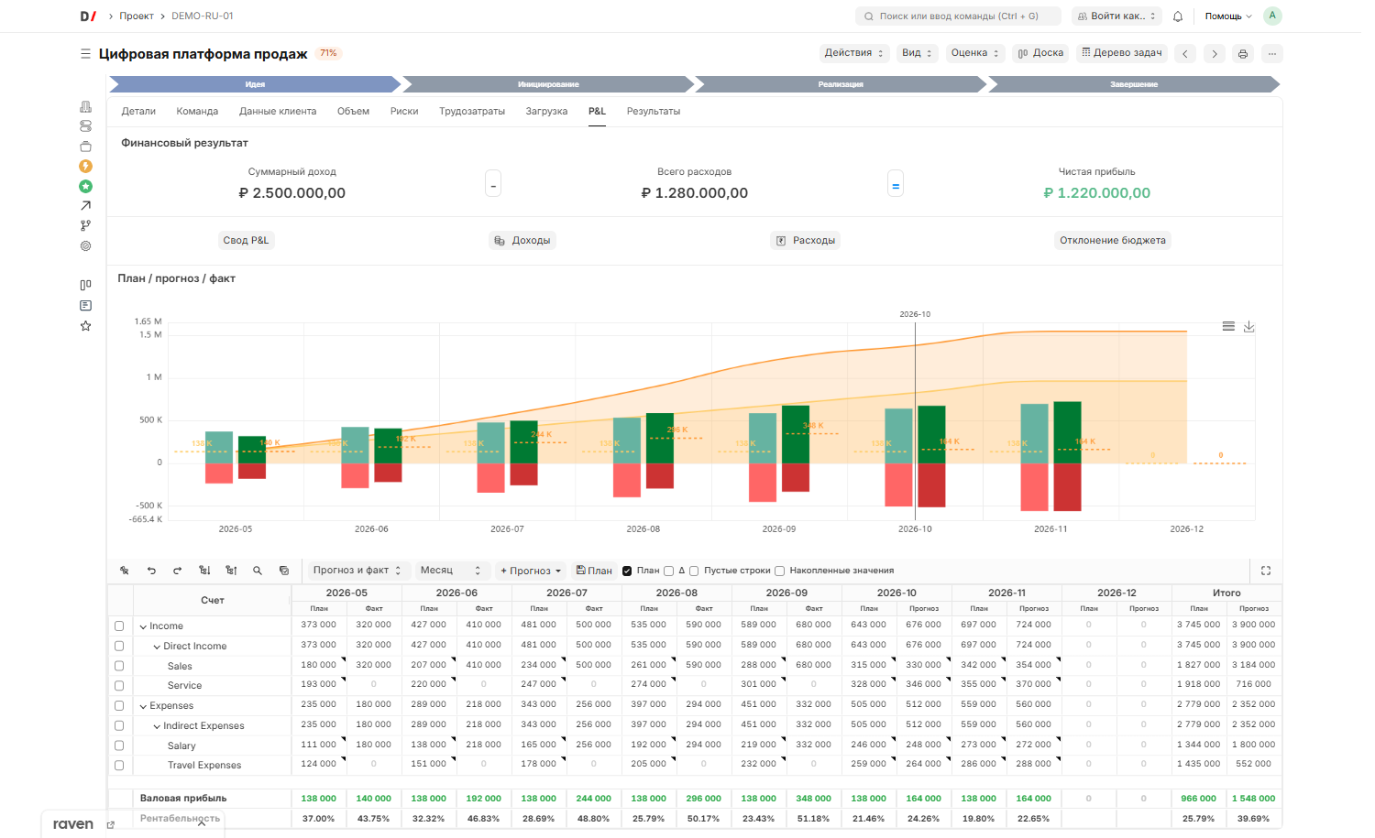Viewport: 1375px width, 838px height.
Task: Redo the table change
Action: pyautogui.click(x=178, y=571)
